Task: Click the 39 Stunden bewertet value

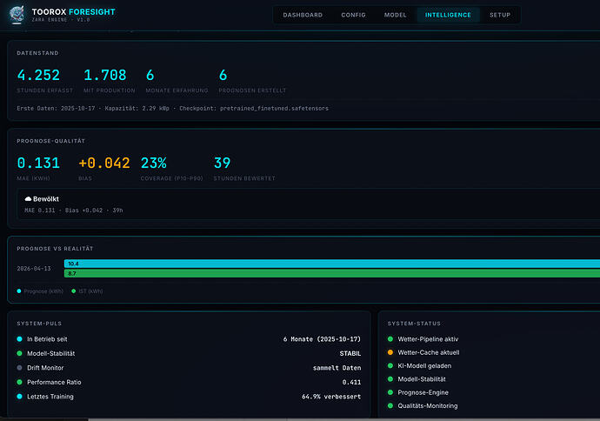Action: 222,163
